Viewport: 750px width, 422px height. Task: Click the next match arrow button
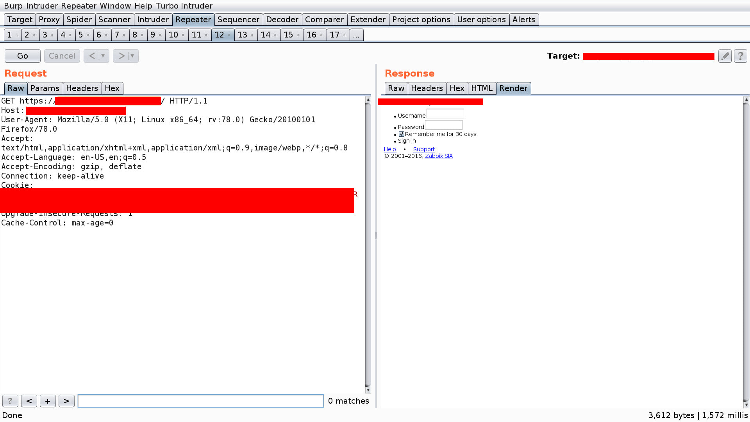[66, 401]
